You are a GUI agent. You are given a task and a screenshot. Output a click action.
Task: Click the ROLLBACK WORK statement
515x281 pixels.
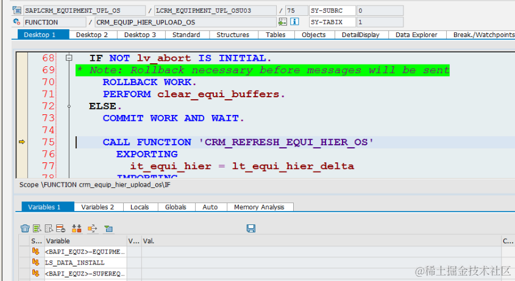tap(149, 82)
